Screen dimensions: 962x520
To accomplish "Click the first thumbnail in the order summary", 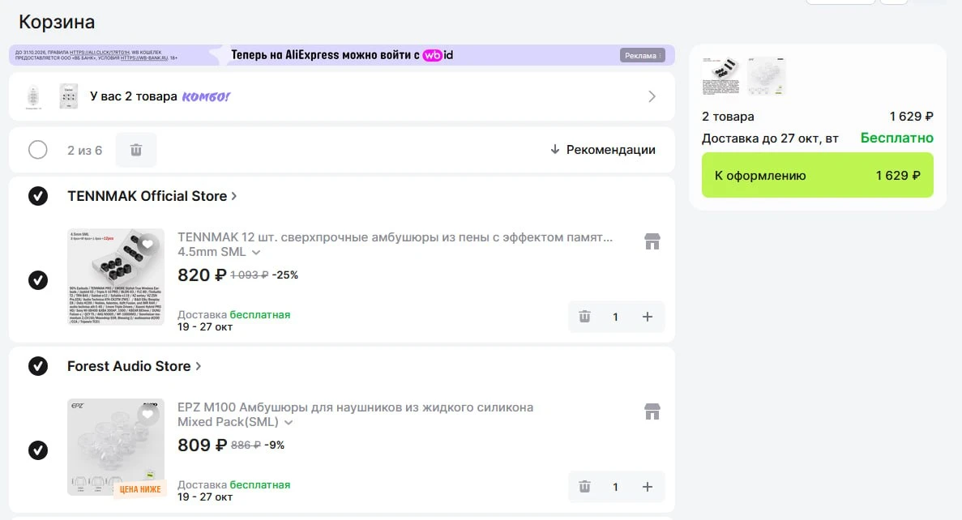I will (720, 75).
